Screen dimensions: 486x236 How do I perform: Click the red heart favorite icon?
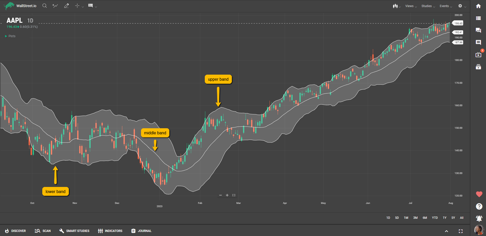point(479,194)
